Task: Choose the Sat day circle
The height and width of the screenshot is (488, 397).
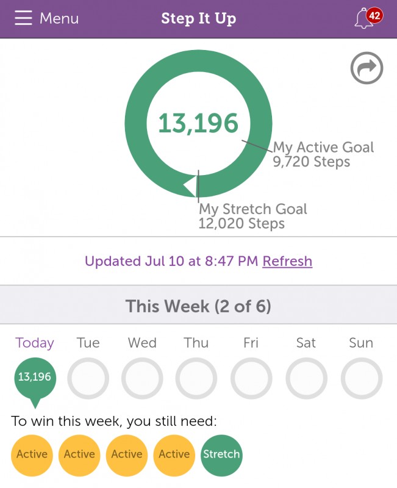Action: point(306,378)
